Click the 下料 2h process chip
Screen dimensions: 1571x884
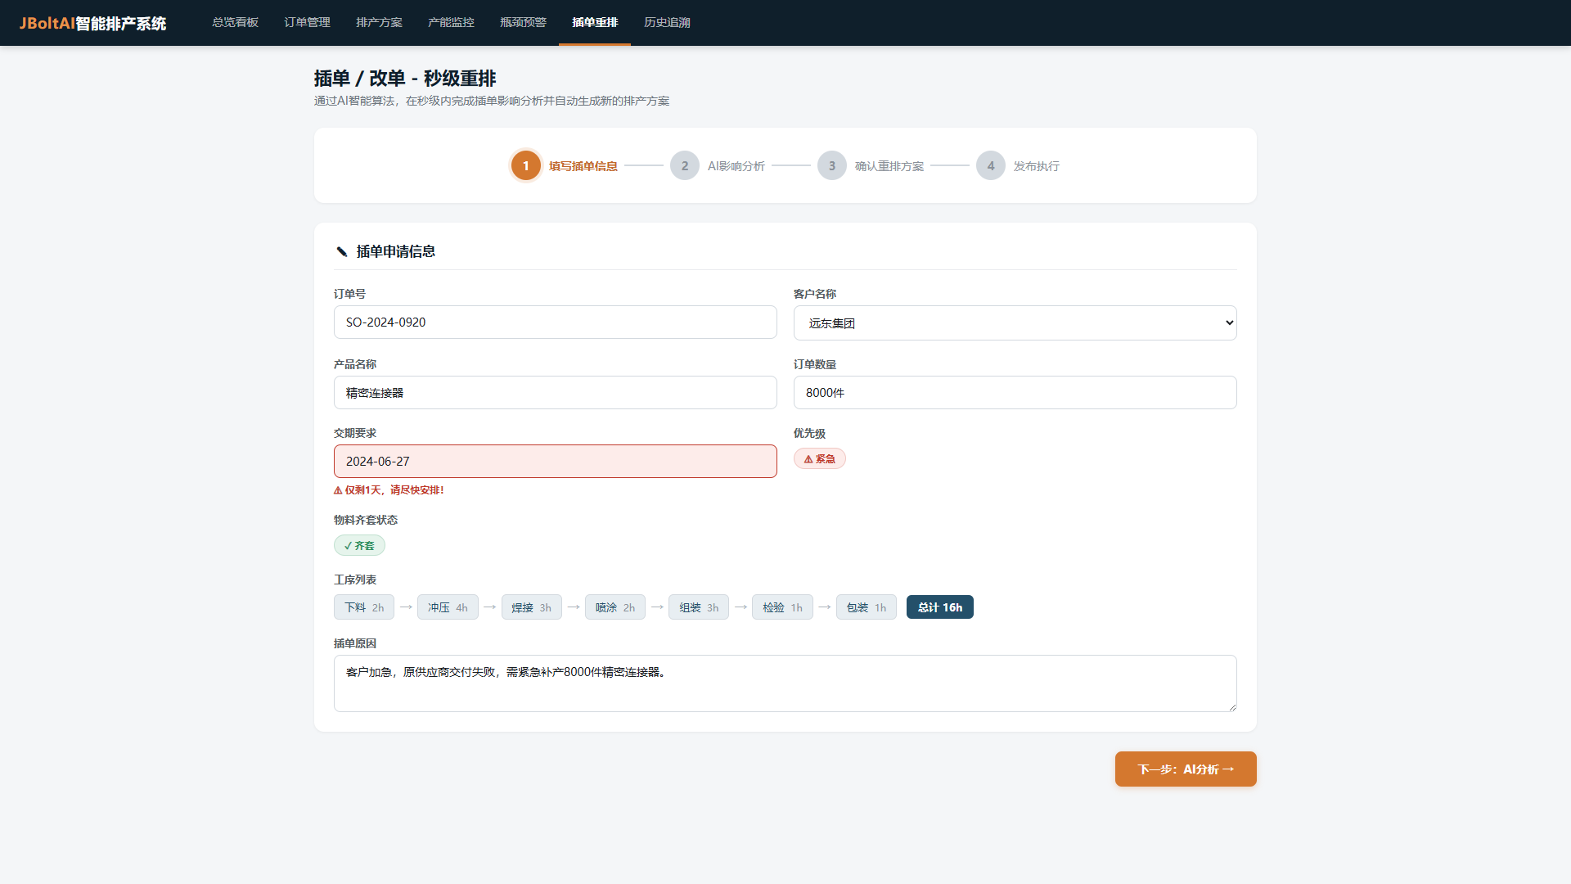(364, 607)
